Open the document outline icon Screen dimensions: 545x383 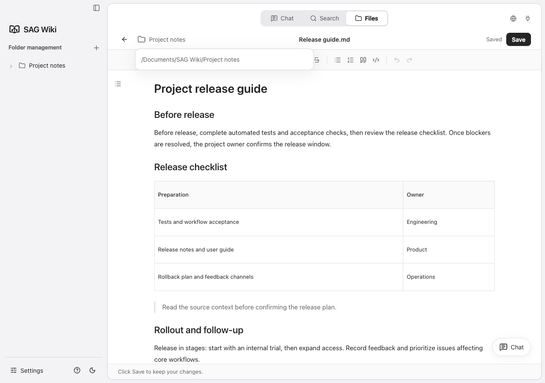coord(118,84)
